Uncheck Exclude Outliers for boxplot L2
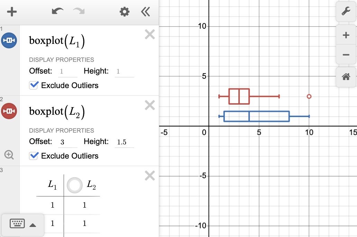This screenshot has height=237, width=357. (34, 156)
